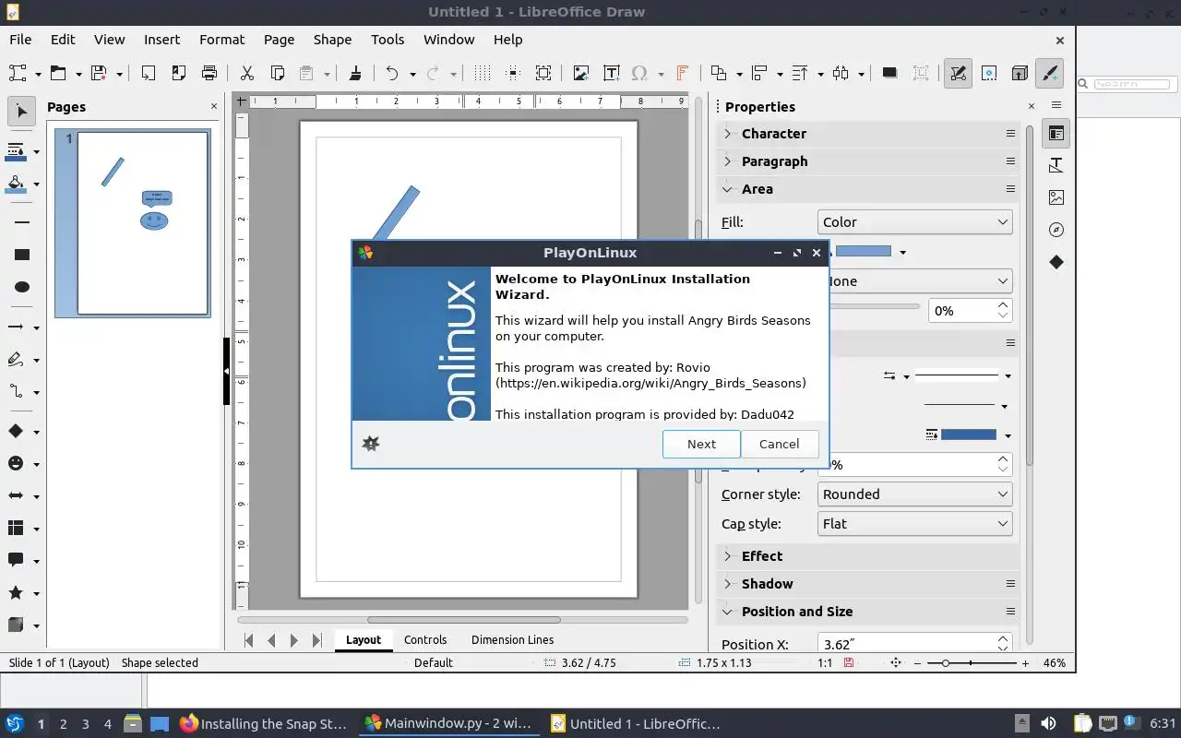The width and height of the screenshot is (1181, 738).
Task: Open Installing the Snap Store taskbar window
Action: 264,723
